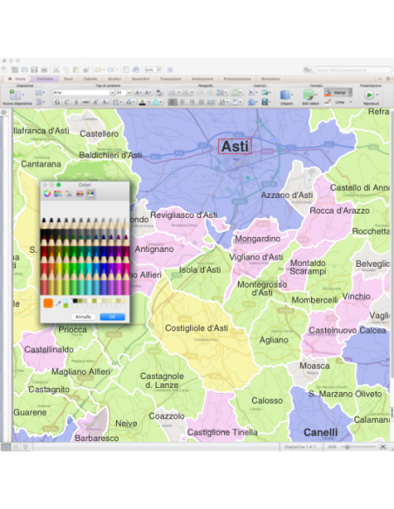
Task: Click the new presentation from template icon
Action: pyautogui.click(x=15, y=70)
